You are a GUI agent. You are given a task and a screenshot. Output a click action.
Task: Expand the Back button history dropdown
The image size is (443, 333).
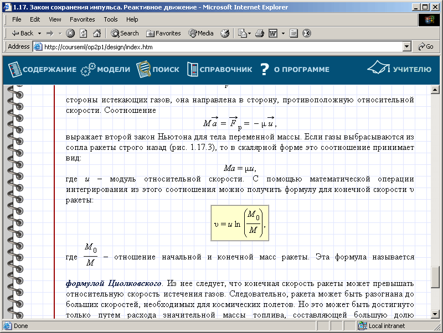click(x=40, y=33)
